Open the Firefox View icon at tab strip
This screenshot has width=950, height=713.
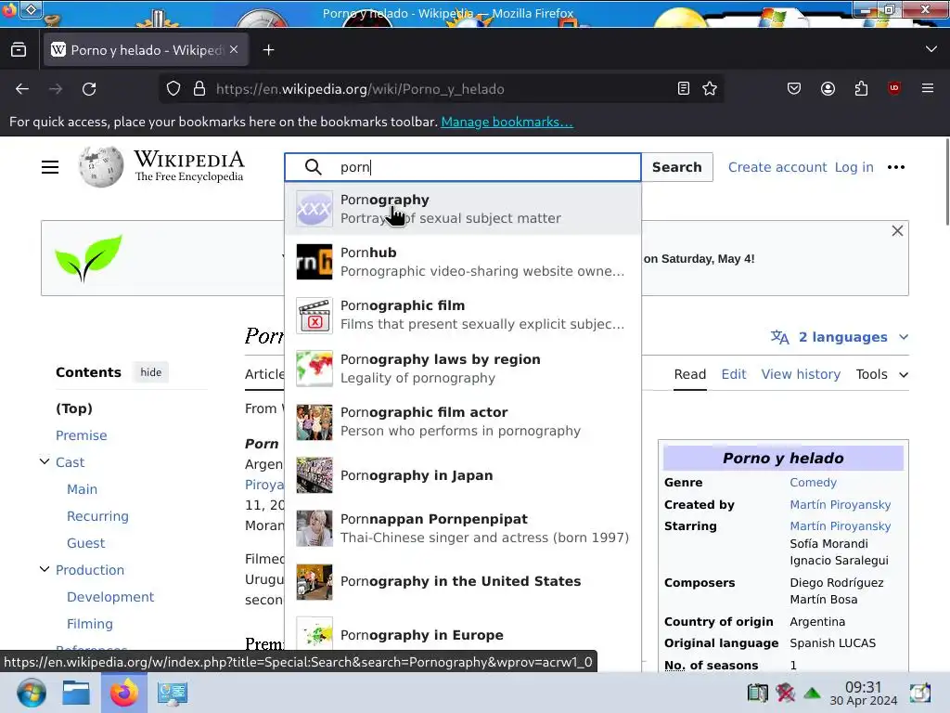click(19, 50)
